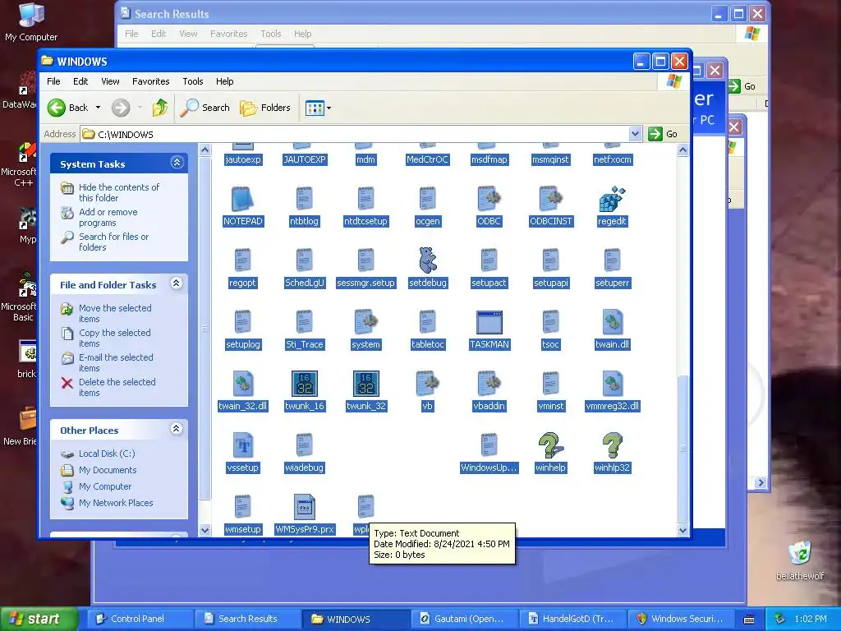Collapse the Other Places panel

click(x=176, y=428)
